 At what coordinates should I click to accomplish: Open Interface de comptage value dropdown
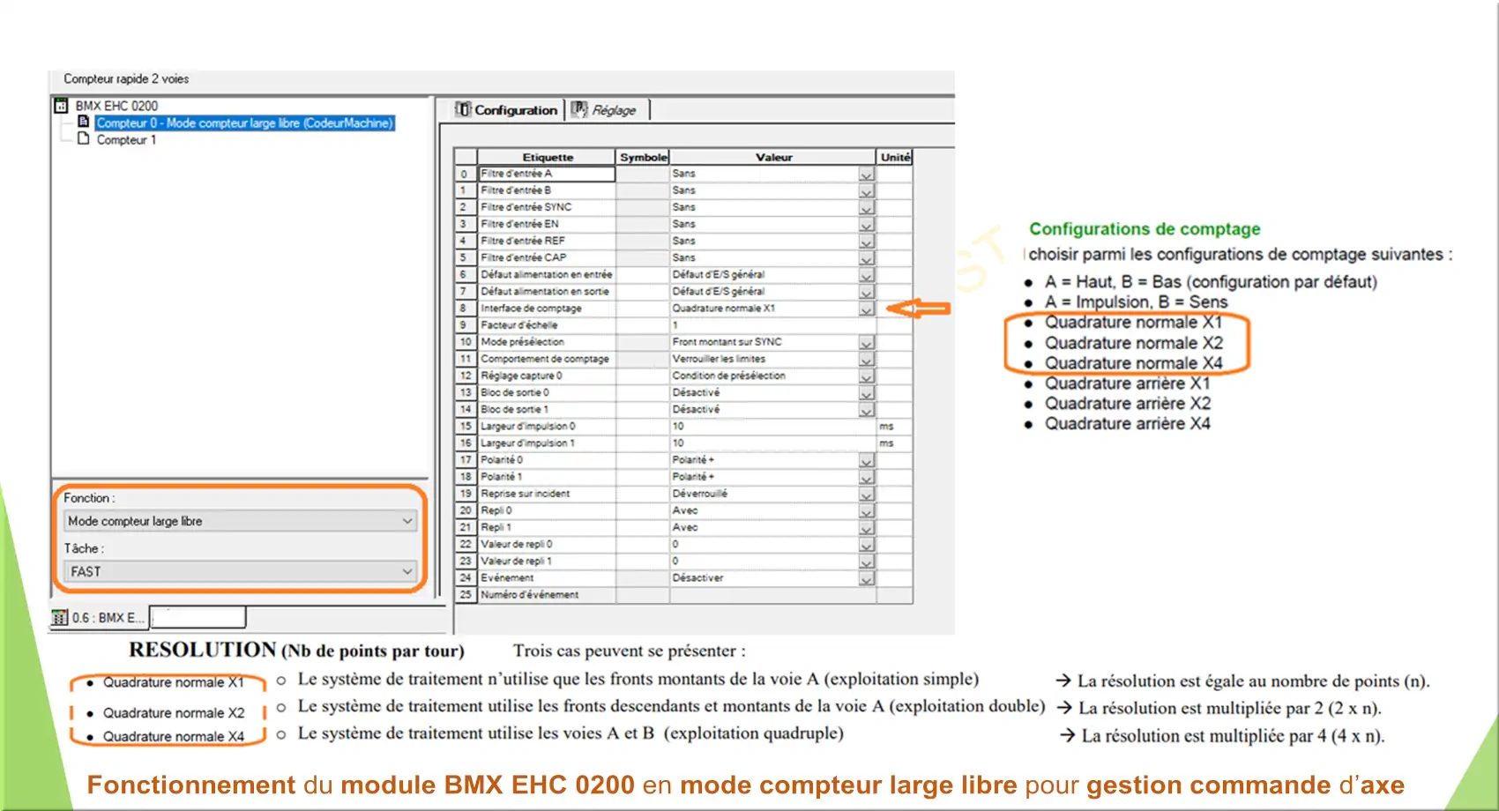(x=866, y=309)
